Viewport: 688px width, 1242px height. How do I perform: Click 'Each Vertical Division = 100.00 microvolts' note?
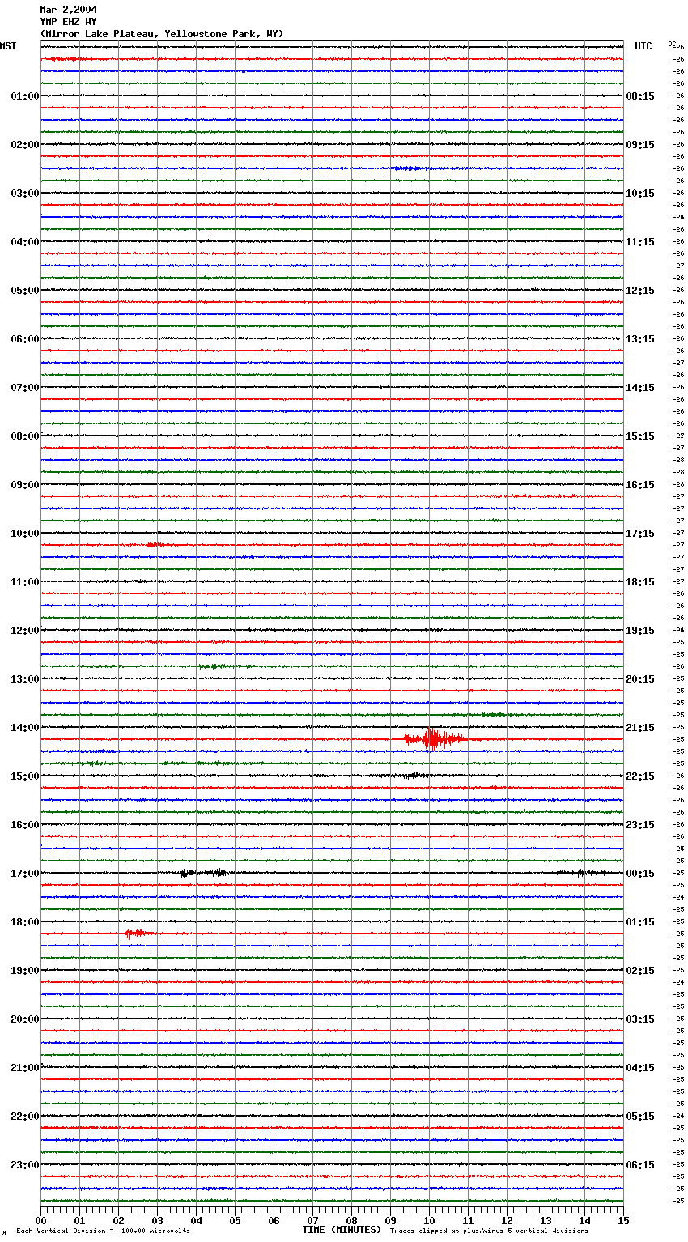pos(103,1231)
